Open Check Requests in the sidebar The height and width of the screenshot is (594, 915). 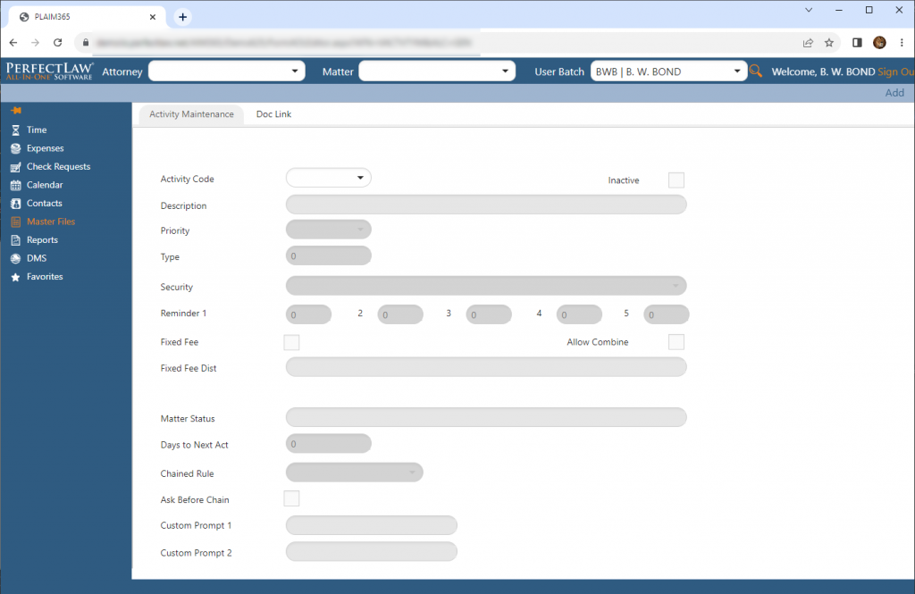[58, 167]
